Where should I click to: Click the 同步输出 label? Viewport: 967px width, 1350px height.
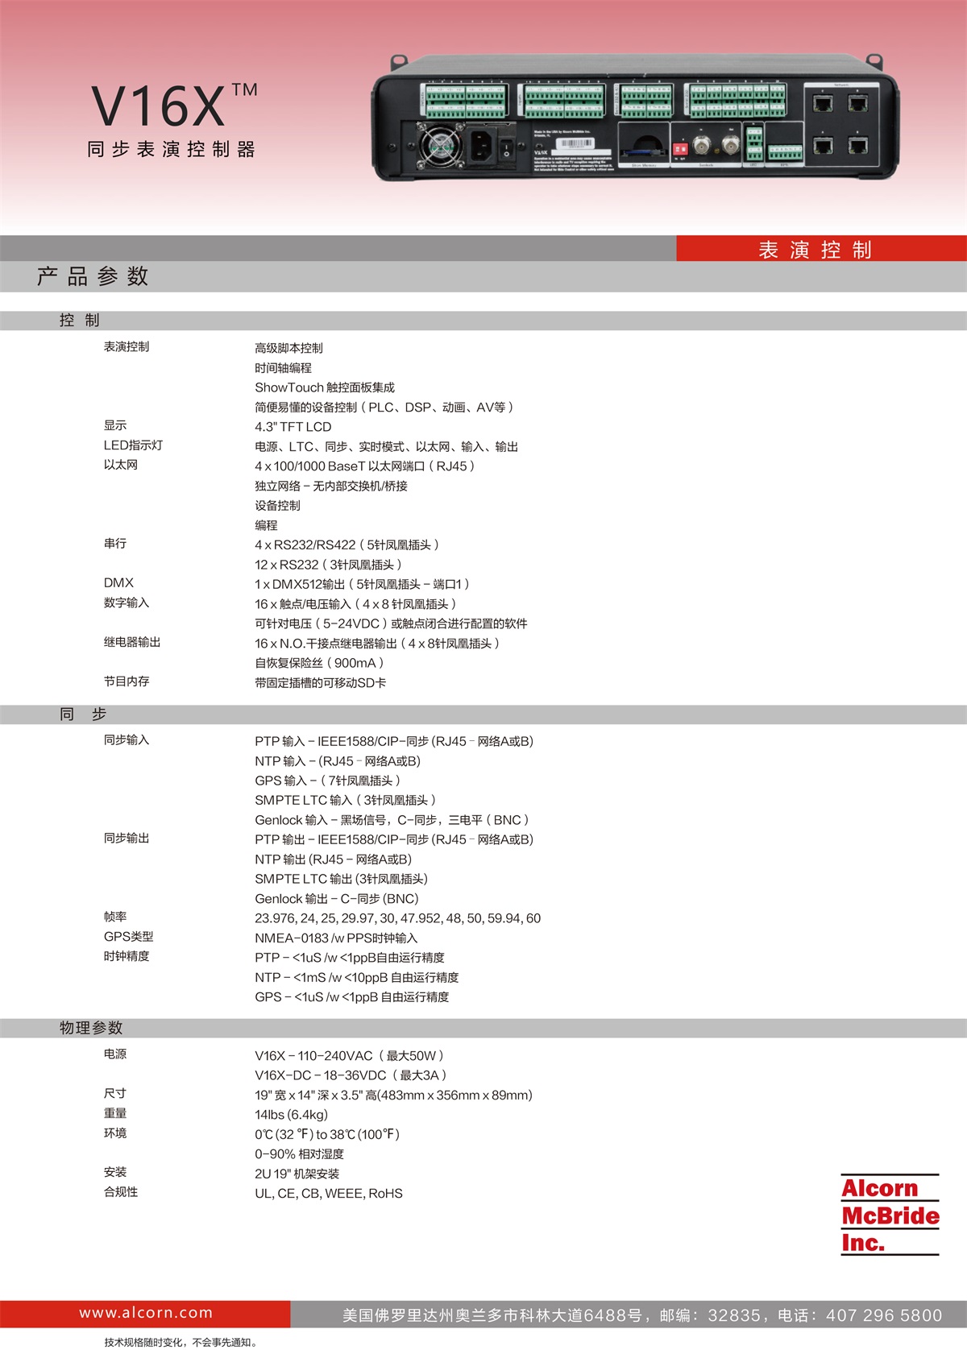tap(127, 838)
